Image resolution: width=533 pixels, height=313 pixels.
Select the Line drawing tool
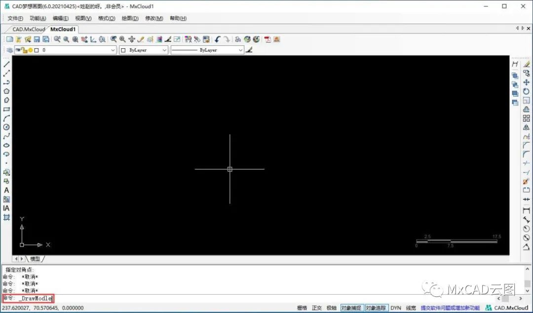(6, 64)
